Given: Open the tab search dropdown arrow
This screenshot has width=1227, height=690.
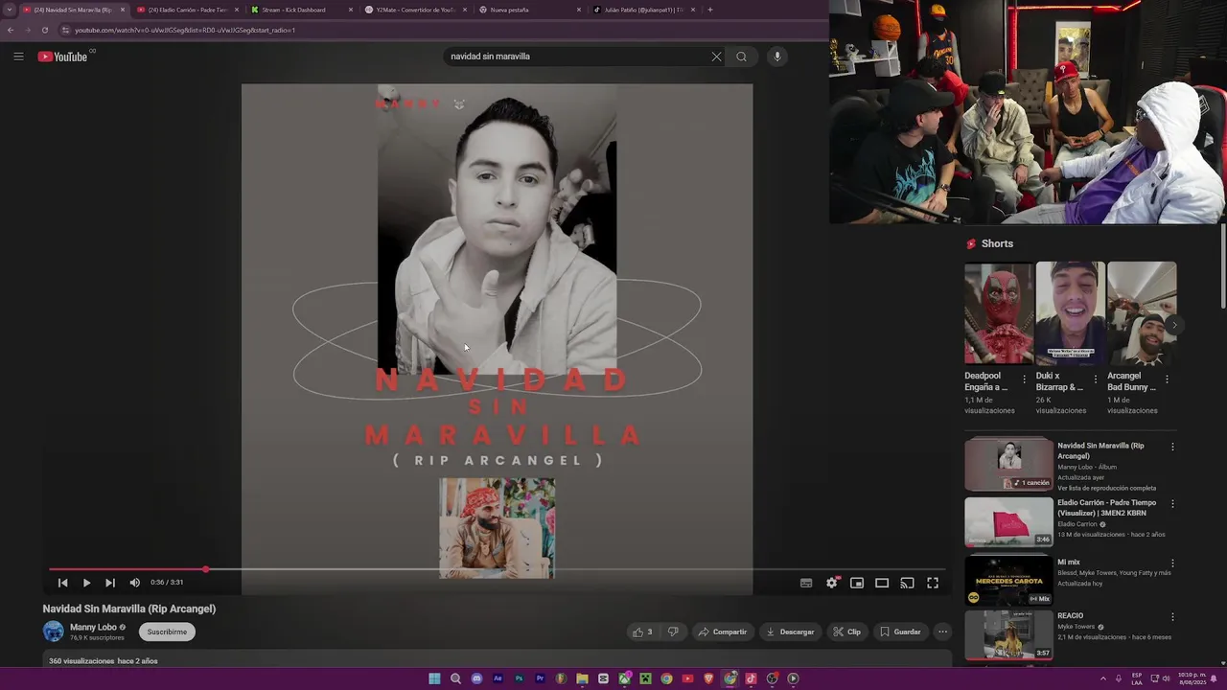Looking at the screenshot, I should pos(10,10).
